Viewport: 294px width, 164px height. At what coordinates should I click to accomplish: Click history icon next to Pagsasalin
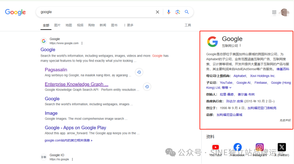(x=139, y=72)
